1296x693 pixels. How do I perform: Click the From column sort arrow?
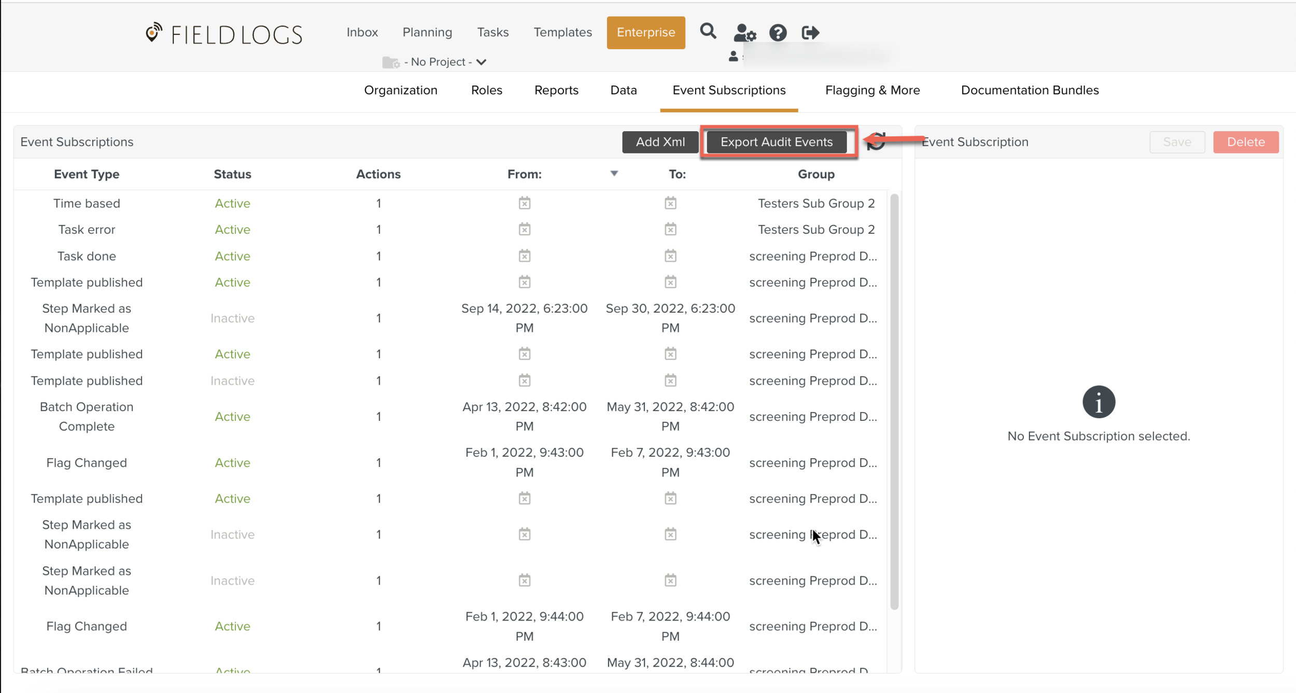click(x=614, y=173)
